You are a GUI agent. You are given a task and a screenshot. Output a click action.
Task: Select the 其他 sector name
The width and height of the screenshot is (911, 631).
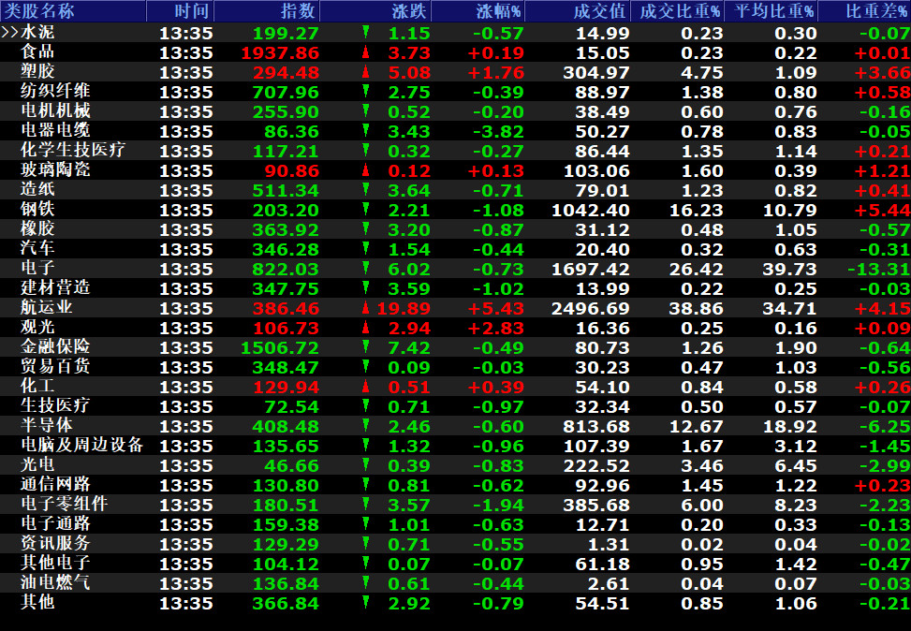point(37,602)
